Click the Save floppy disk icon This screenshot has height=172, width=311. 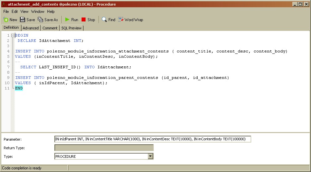tap(23, 19)
